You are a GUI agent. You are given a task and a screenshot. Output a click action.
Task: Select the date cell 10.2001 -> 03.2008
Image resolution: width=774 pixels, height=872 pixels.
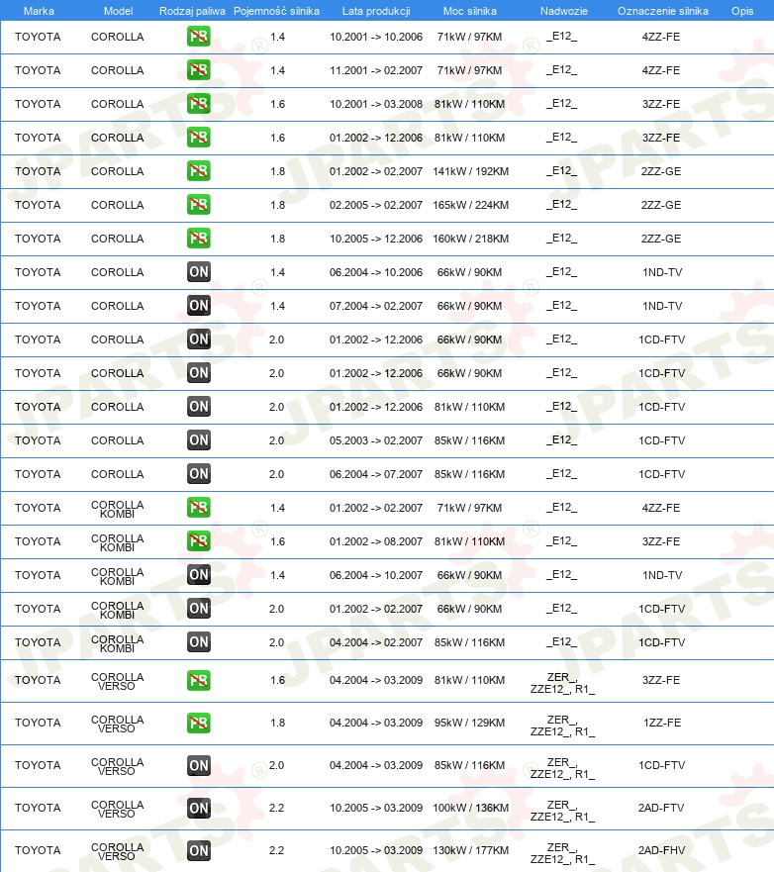(376, 104)
